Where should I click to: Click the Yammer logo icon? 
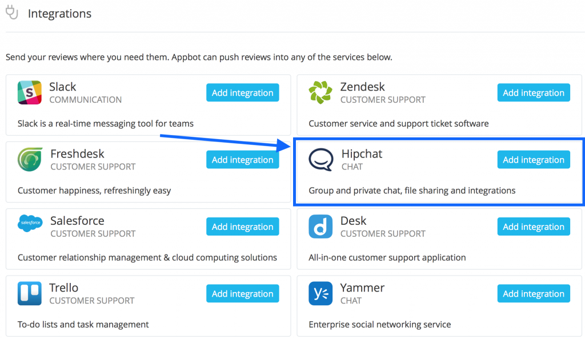(x=320, y=293)
